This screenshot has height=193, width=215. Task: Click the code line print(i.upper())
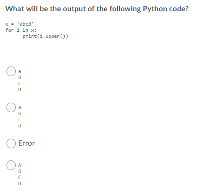pyautogui.click(x=45, y=36)
